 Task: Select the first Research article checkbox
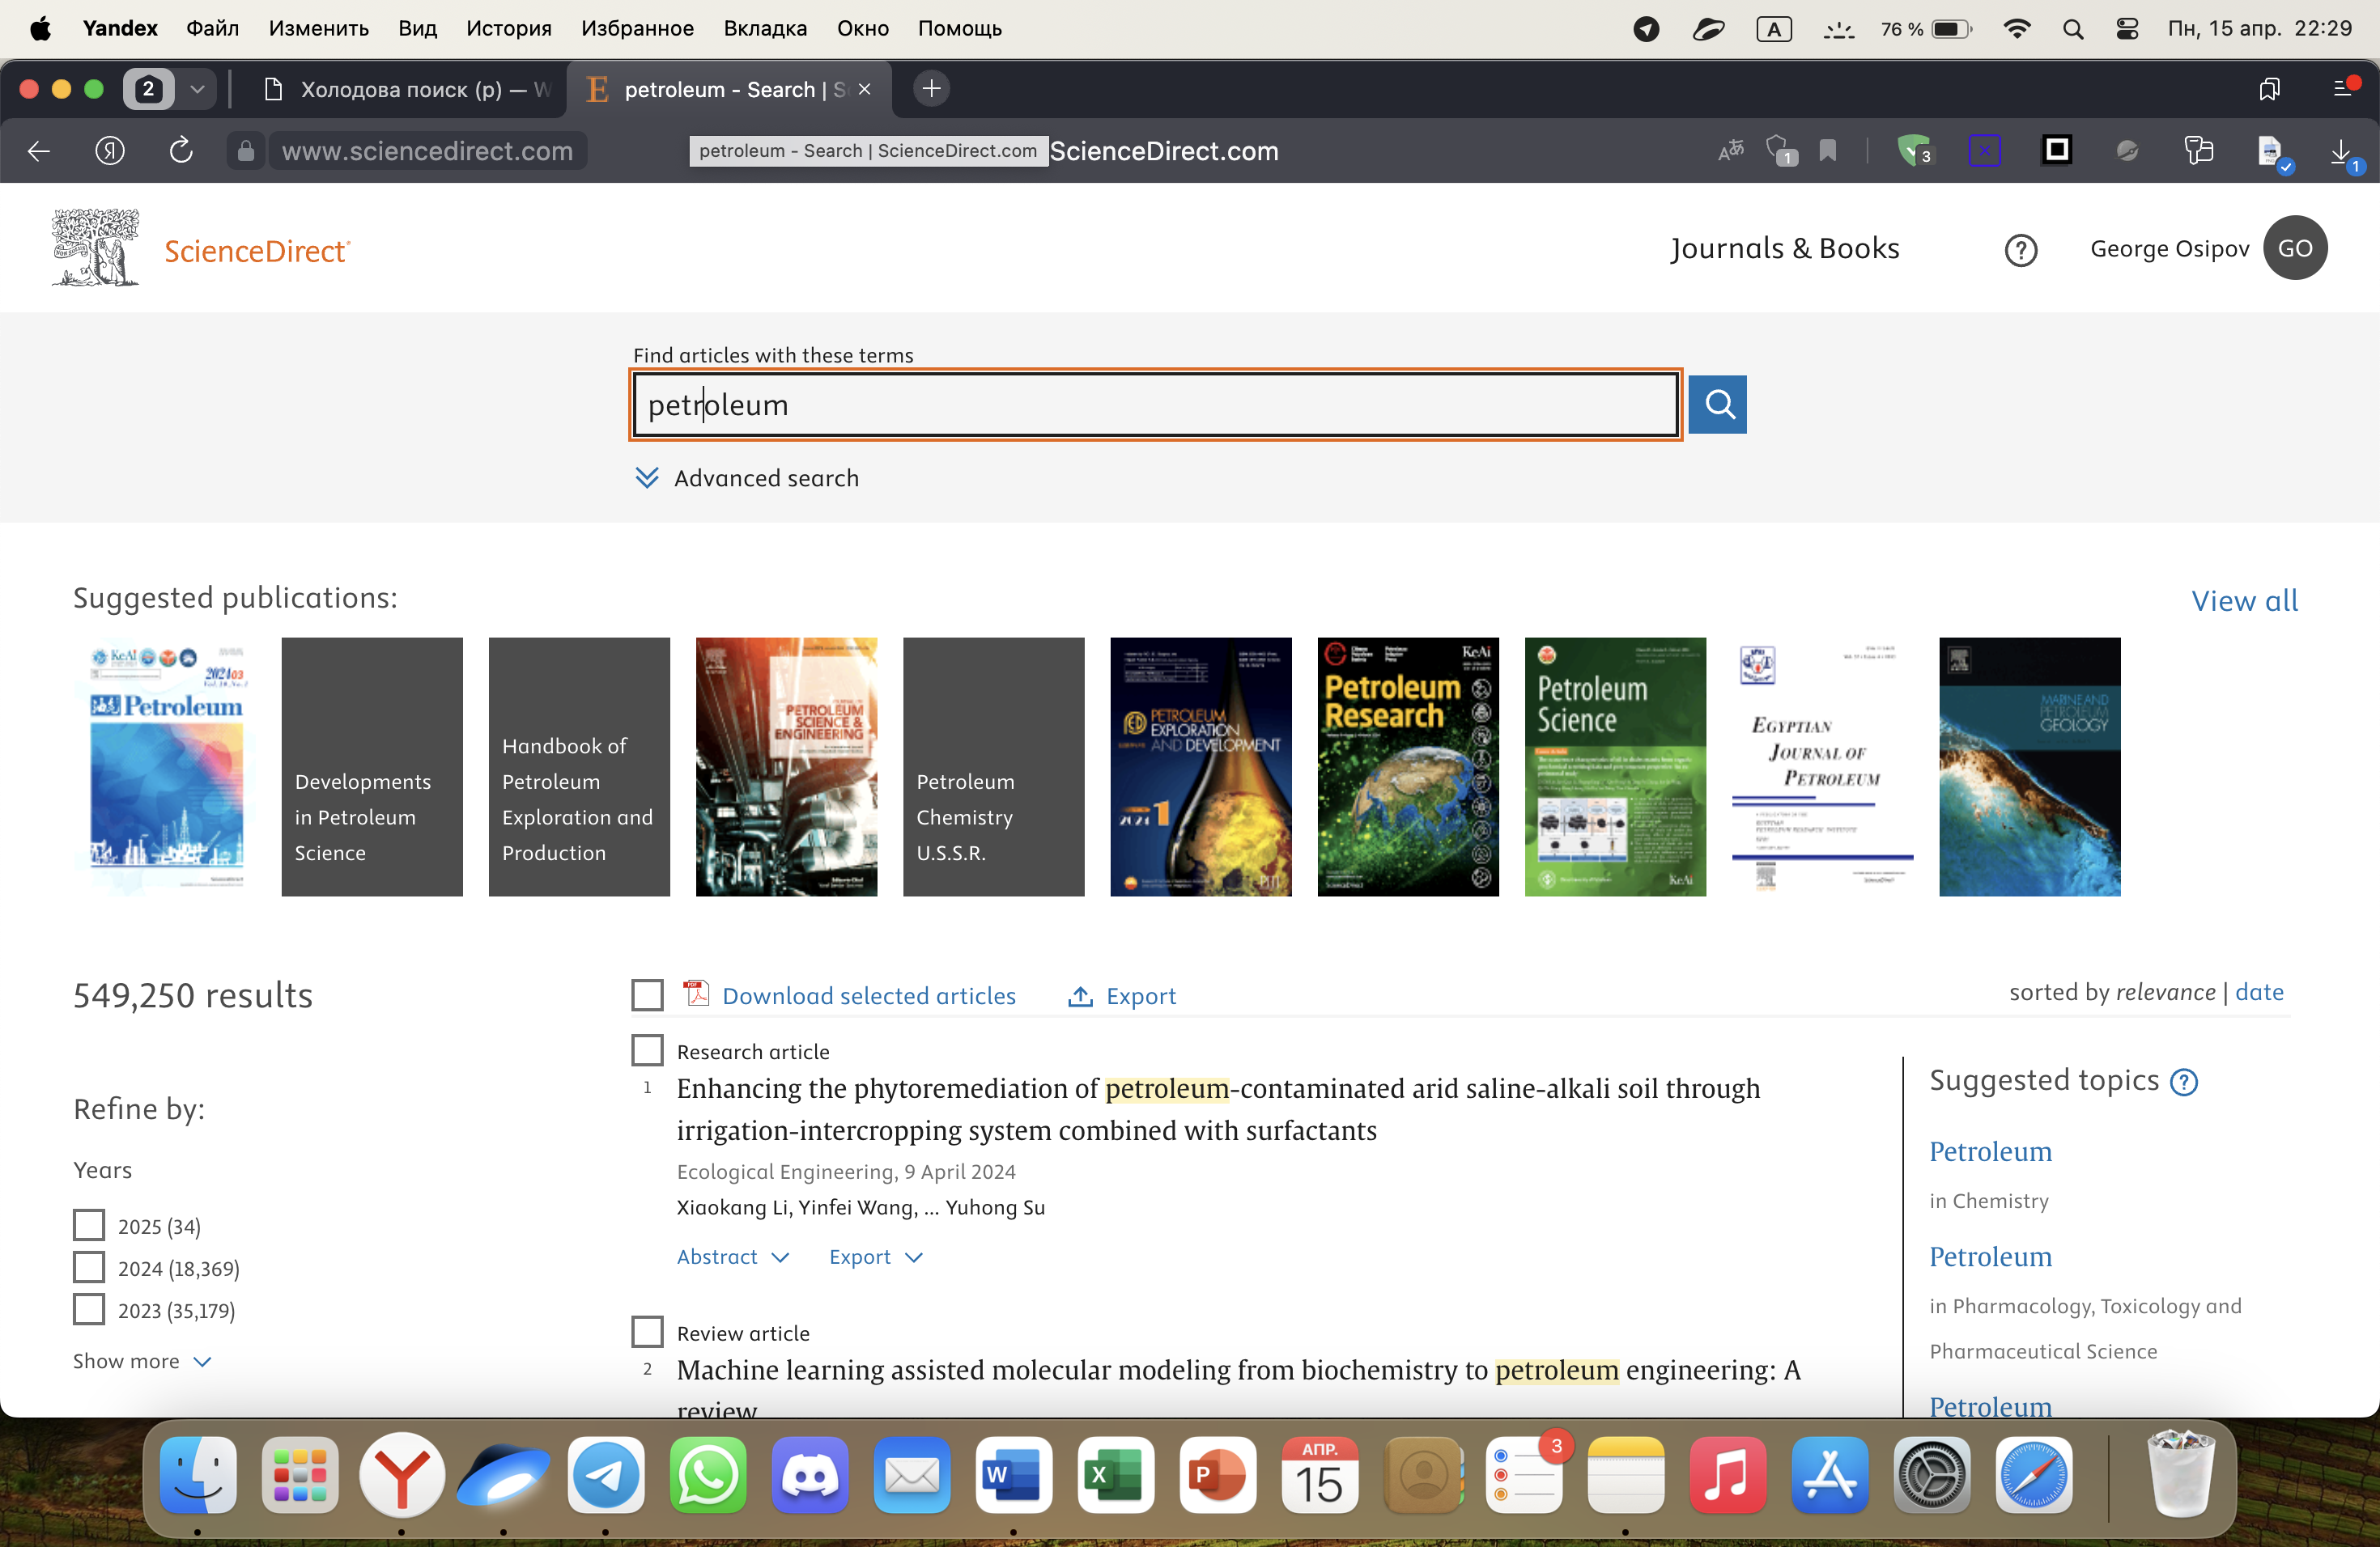(x=647, y=1050)
